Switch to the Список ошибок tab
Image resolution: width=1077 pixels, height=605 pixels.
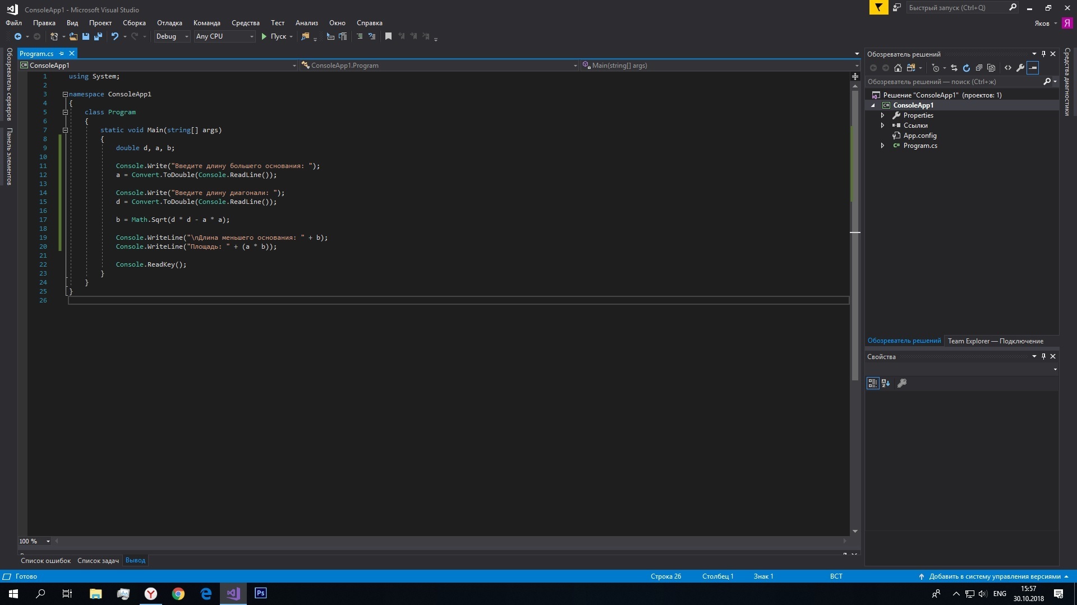(x=45, y=560)
